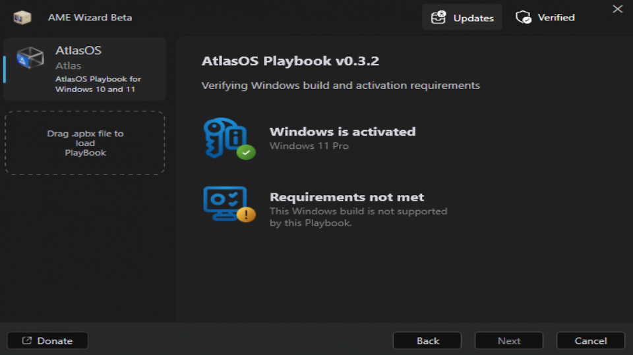Click the 'AtlasOS Playbook v0.3.2' title

pos(290,61)
